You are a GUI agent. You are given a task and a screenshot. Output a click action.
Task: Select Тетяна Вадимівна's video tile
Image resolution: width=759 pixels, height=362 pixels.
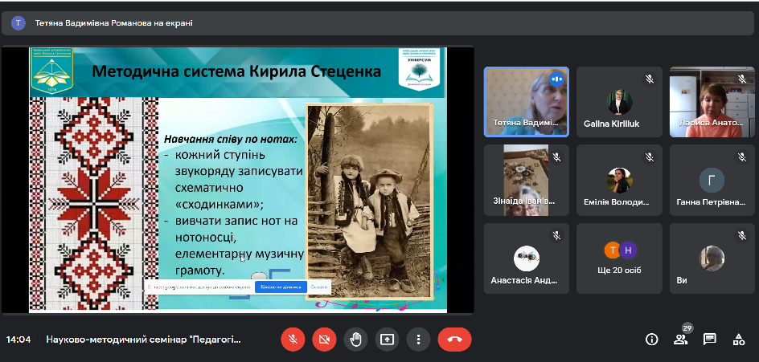(526, 102)
